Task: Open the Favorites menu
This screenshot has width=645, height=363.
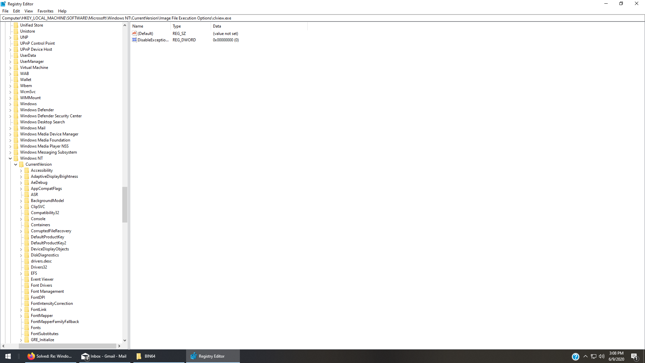Action: (x=45, y=11)
